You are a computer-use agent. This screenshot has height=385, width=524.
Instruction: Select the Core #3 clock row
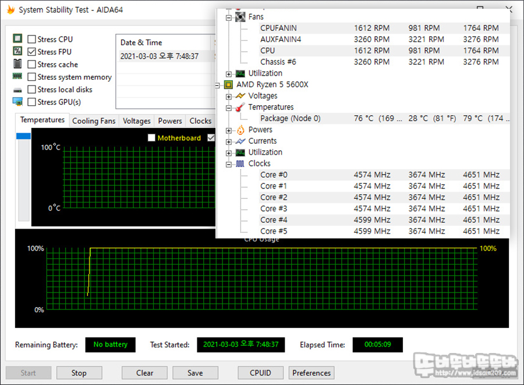click(x=384, y=209)
